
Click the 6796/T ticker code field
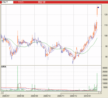pyautogui.click(x=7, y=2)
